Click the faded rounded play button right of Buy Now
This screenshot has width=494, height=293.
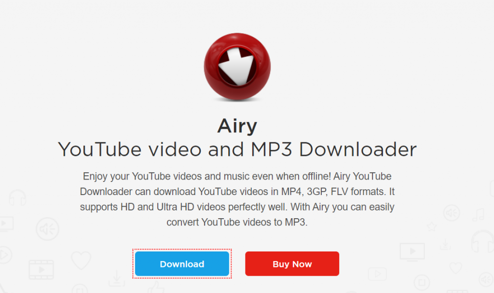click(377, 274)
